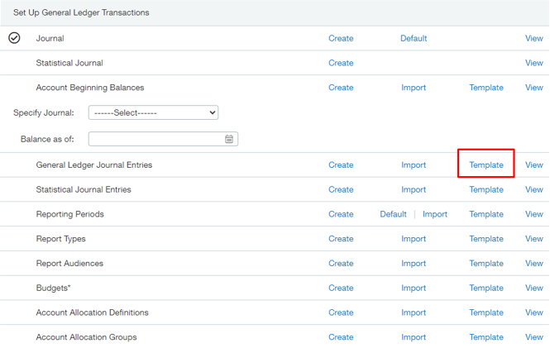Viewport: 550px width, 348px height.
Task: Open the Balance as of calendar picker
Action: click(229, 139)
